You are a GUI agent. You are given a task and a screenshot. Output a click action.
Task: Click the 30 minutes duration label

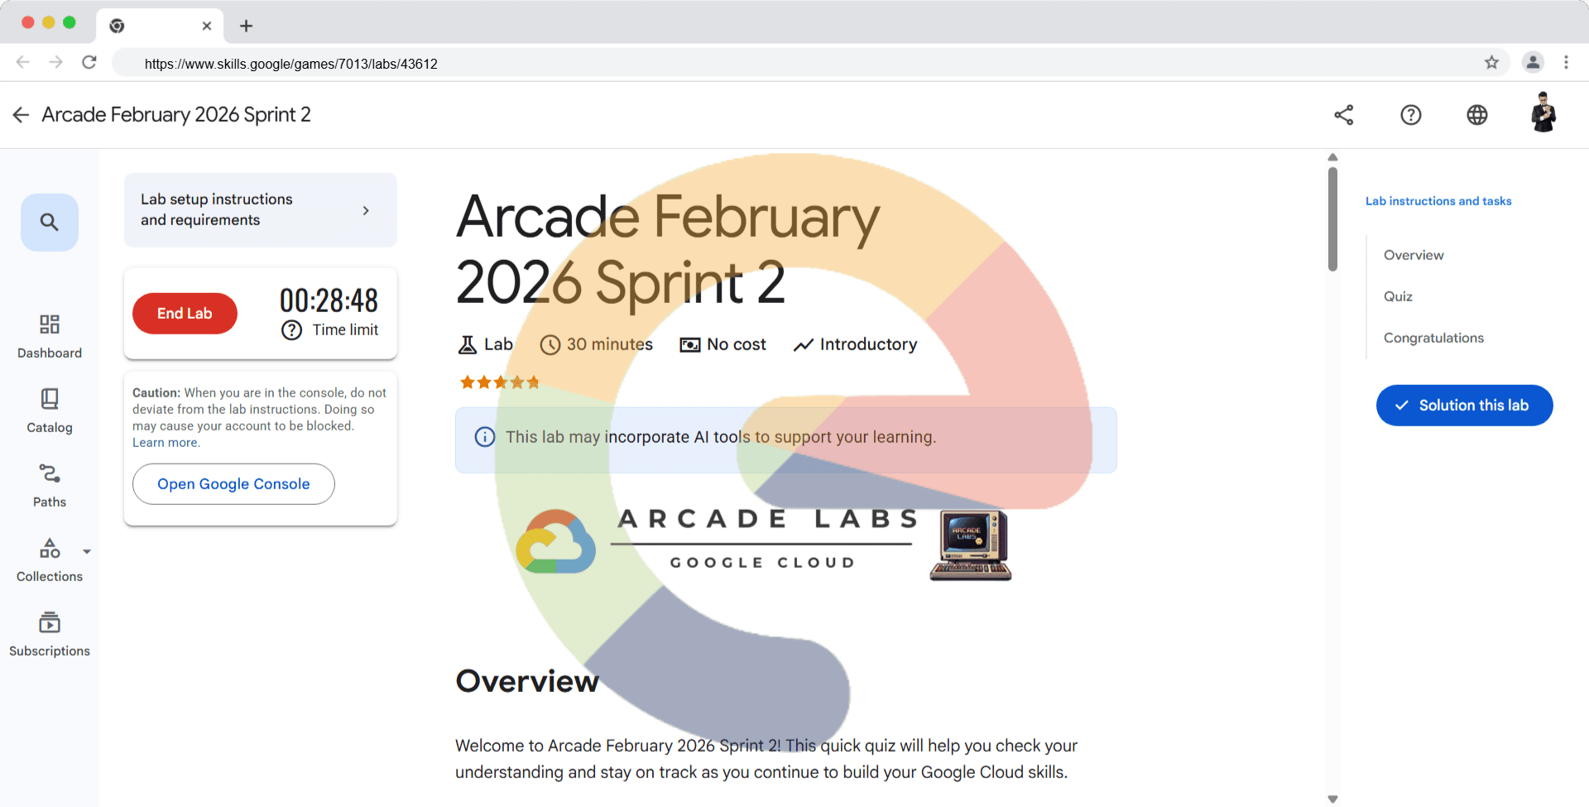[596, 344]
